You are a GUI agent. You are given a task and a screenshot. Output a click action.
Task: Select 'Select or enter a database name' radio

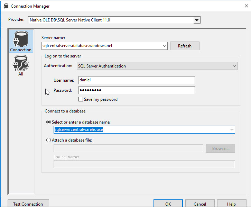pyautogui.click(x=48, y=122)
